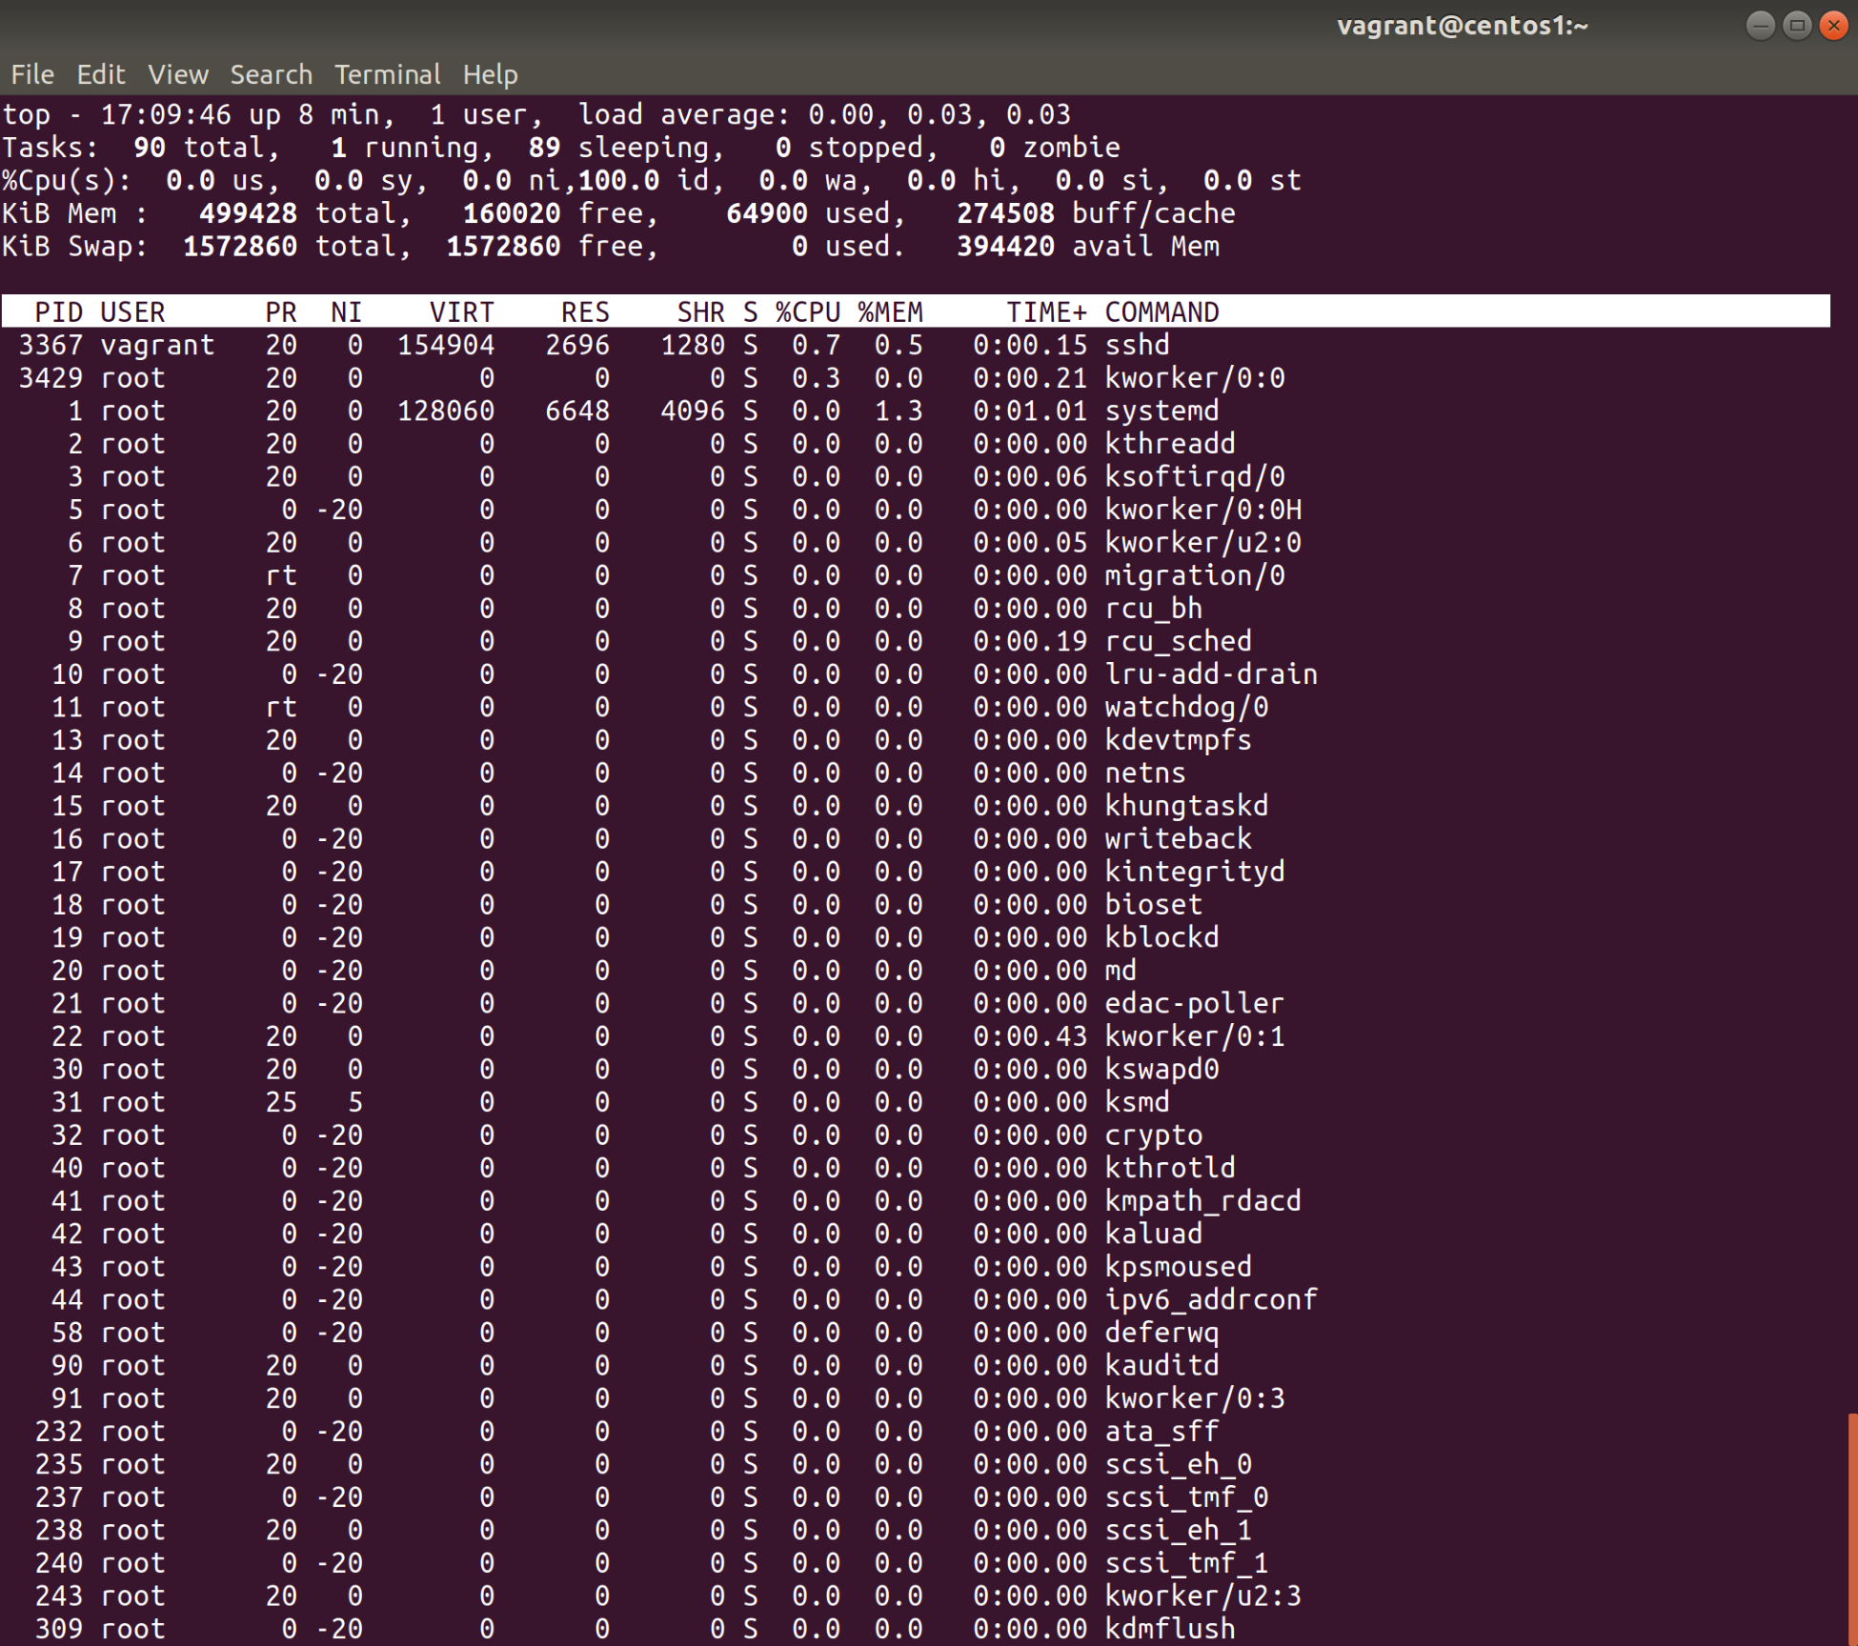
Task: Click the kswapd0 process entry
Action: 1161,1069
